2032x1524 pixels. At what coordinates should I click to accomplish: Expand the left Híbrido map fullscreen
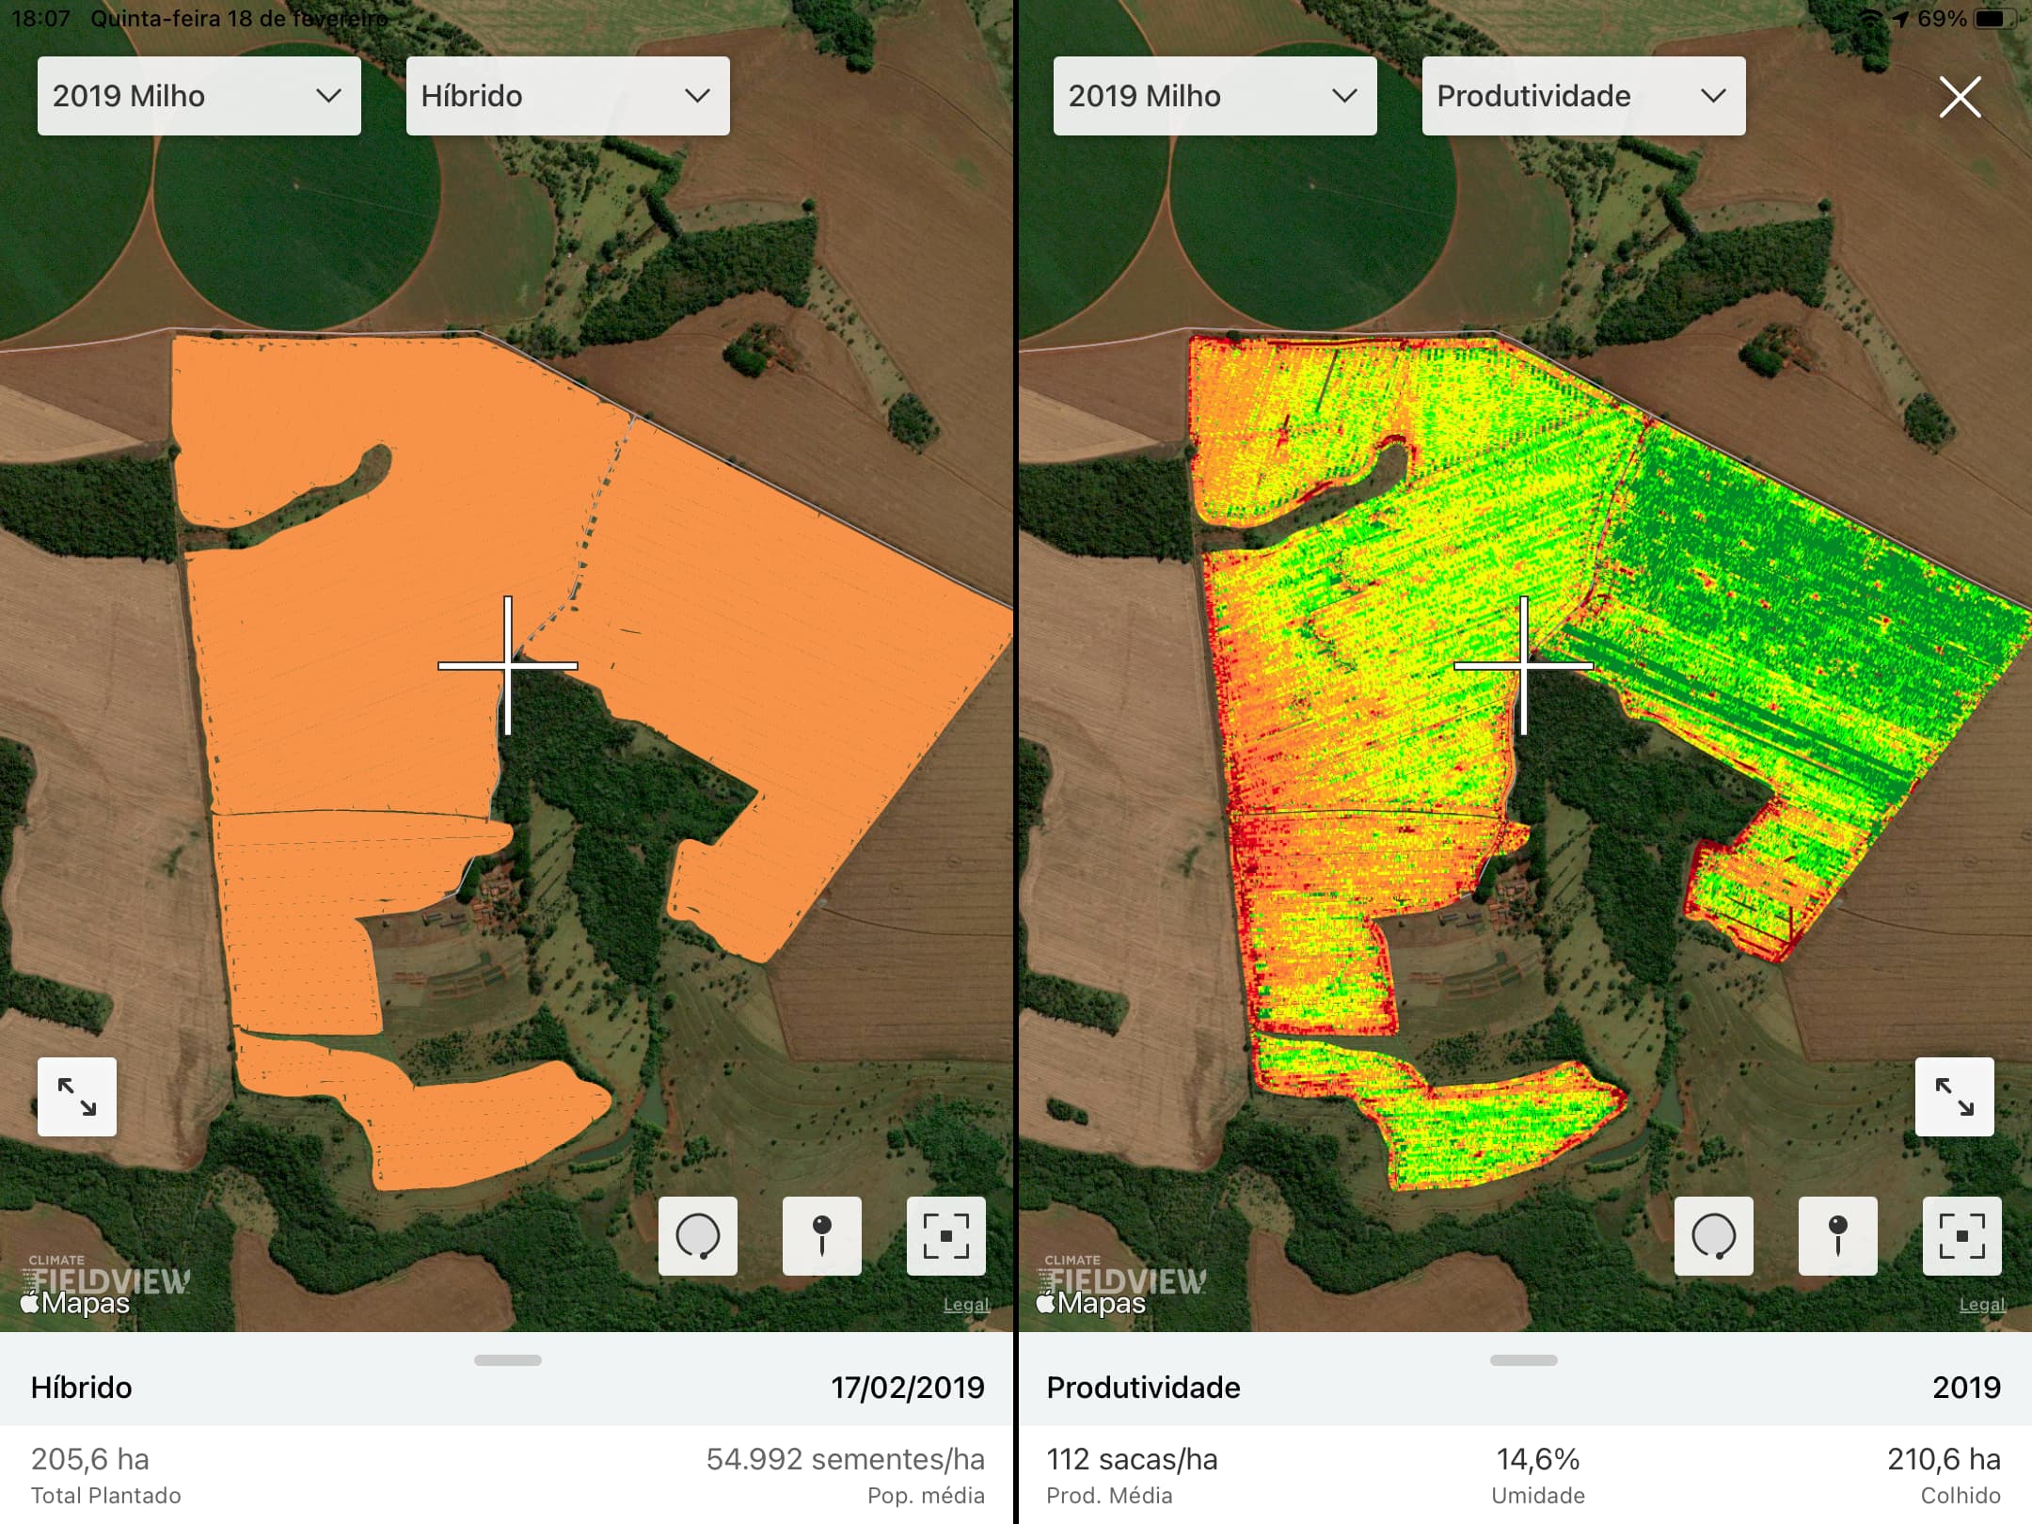click(77, 1097)
